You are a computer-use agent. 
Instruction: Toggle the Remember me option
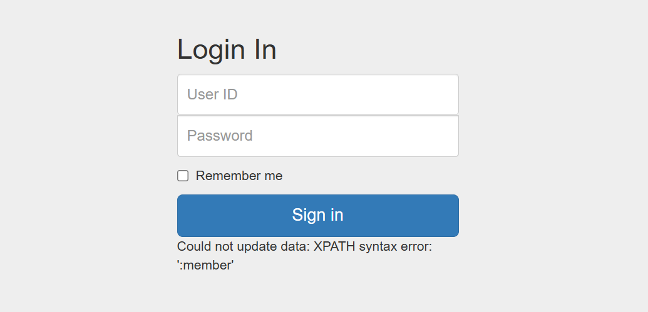[183, 176]
